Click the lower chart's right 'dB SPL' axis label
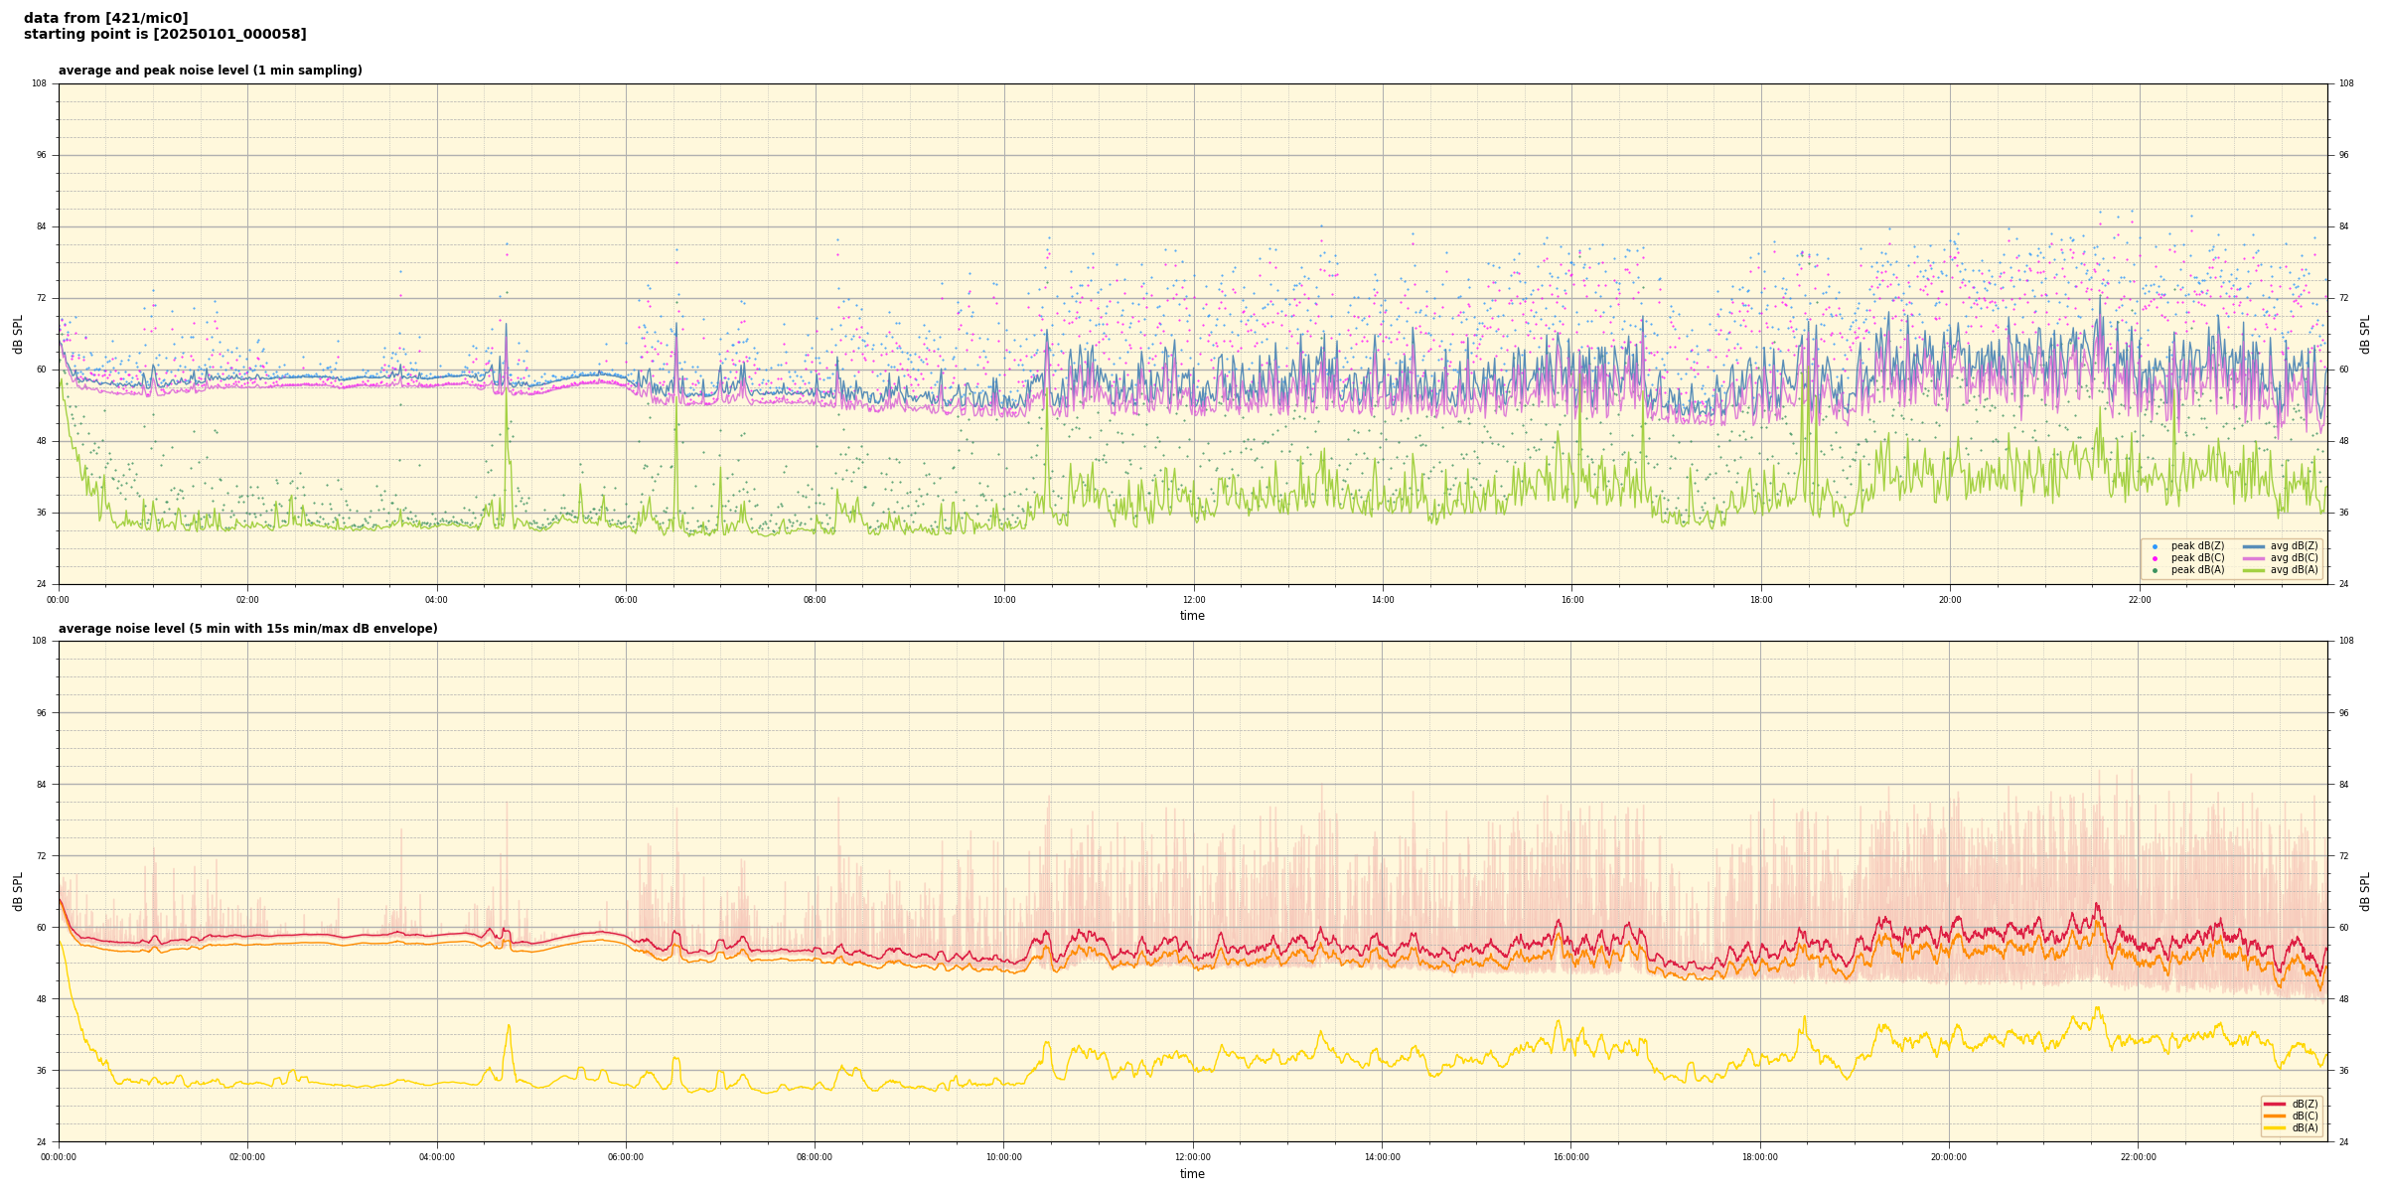Screen dimensions: 2384x1192 (x=2365, y=891)
